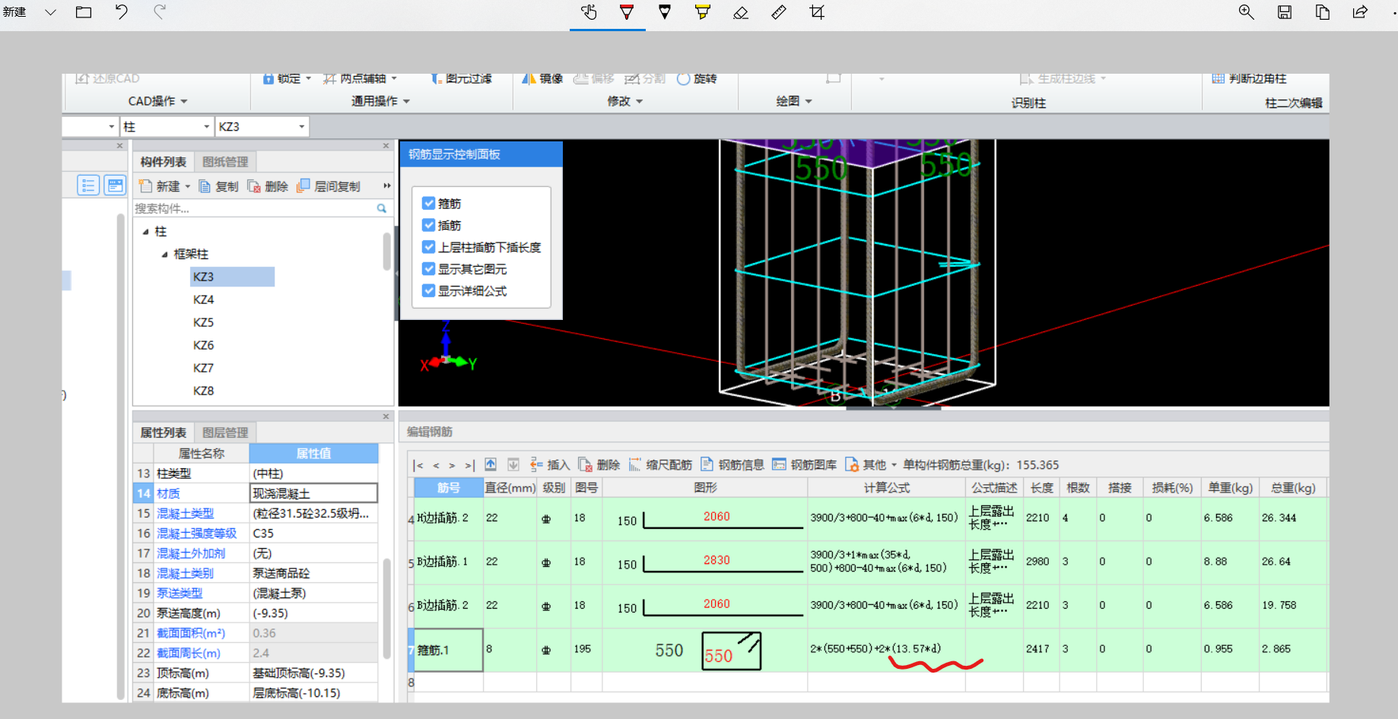Pick the red ballpoint pen tool
The height and width of the screenshot is (719, 1398).
[x=627, y=12]
